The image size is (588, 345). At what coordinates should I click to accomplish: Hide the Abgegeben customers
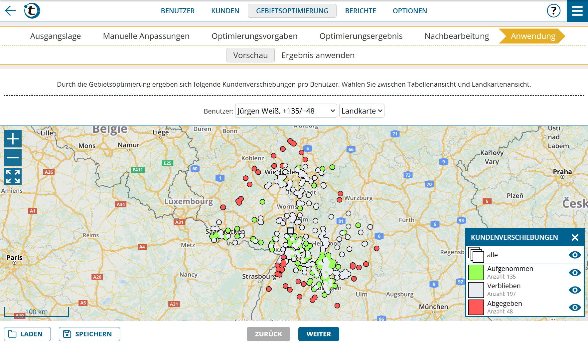click(x=575, y=307)
